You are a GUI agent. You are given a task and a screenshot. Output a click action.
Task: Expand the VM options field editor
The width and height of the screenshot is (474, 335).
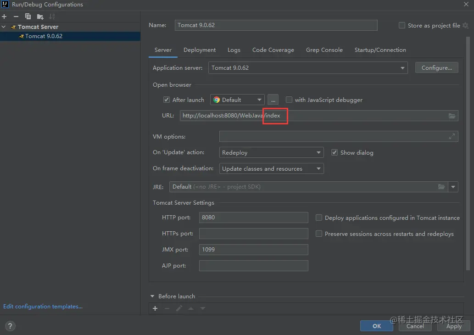[x=452, y=136]
